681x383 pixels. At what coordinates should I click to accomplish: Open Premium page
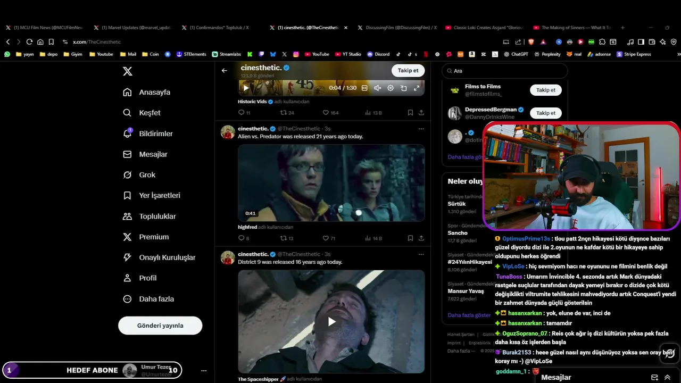[146, 237]
